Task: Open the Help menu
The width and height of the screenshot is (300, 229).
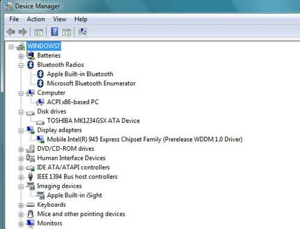Action: coord(81,19)
